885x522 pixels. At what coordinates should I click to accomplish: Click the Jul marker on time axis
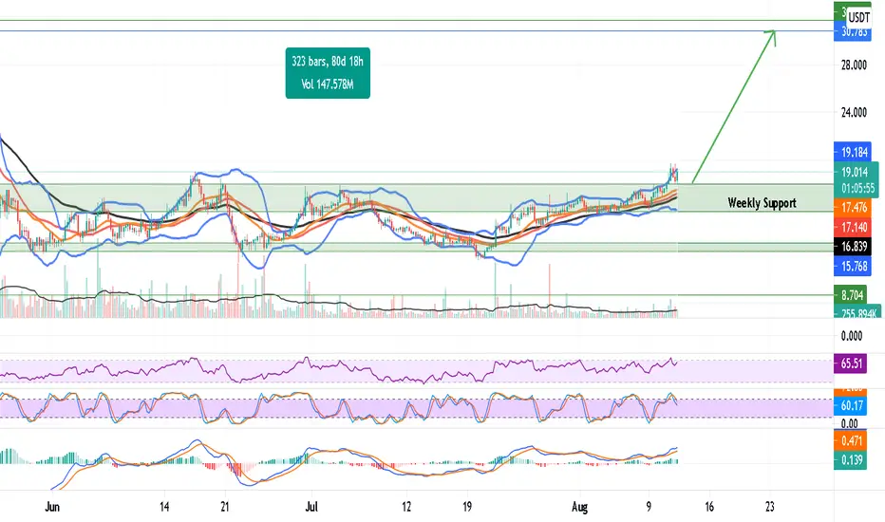[311, 507]
